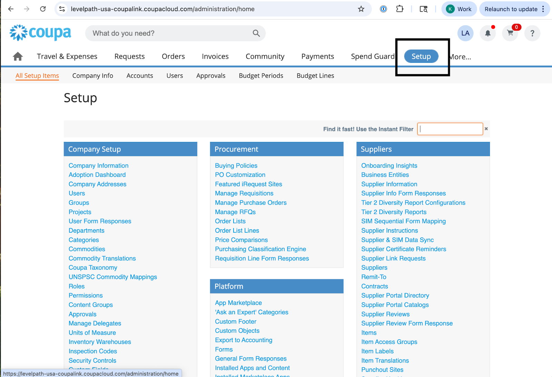Click the help question mark icon

[532, 33]
